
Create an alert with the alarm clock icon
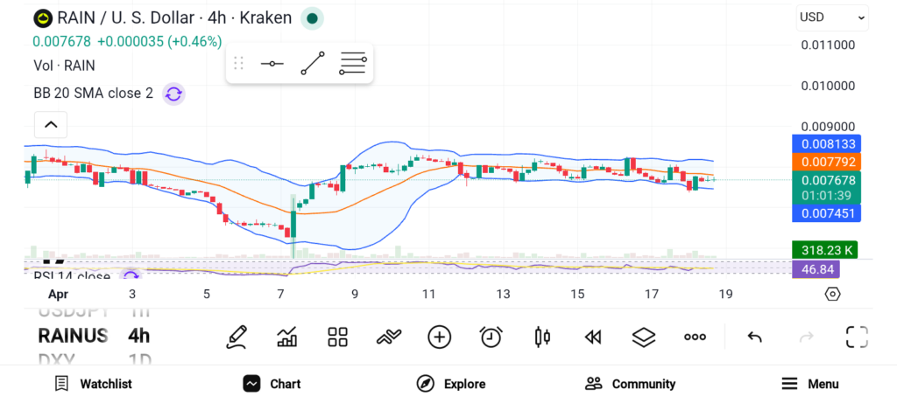491,337
